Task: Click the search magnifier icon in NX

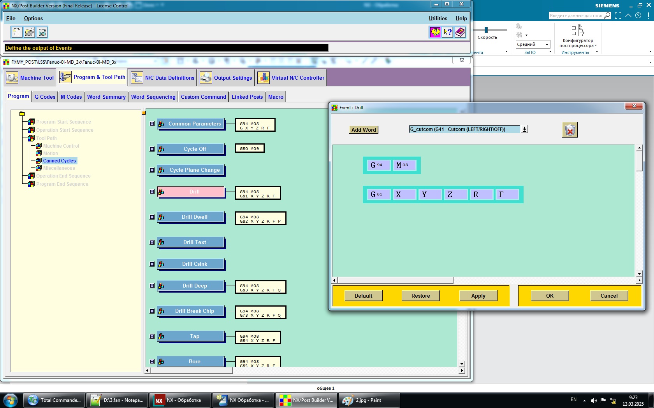Action: coord(607,16)
